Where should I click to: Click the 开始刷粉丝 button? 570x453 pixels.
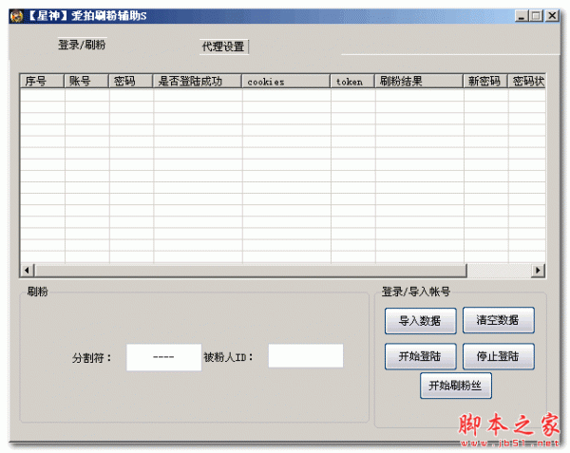455,386
